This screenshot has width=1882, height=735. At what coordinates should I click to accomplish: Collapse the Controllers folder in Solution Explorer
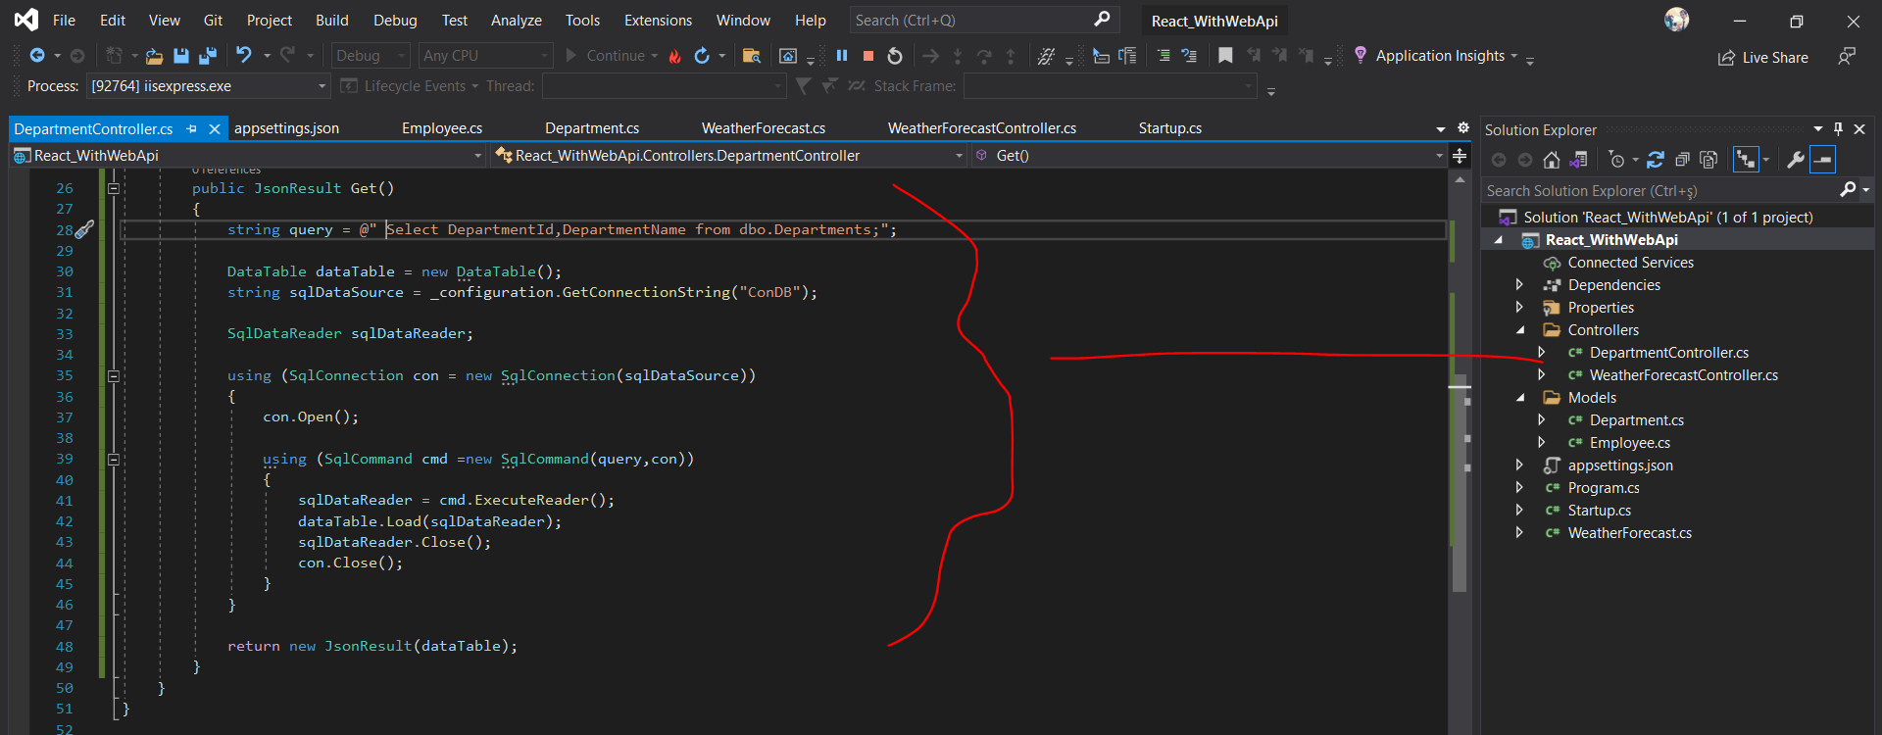pos(1520,330)
